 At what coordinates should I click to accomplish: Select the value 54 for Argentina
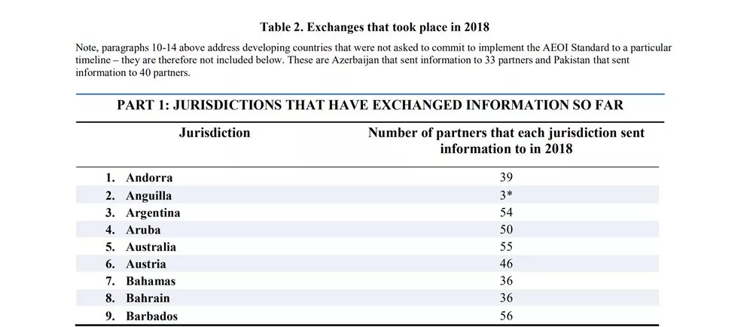[x=506, y=212]
